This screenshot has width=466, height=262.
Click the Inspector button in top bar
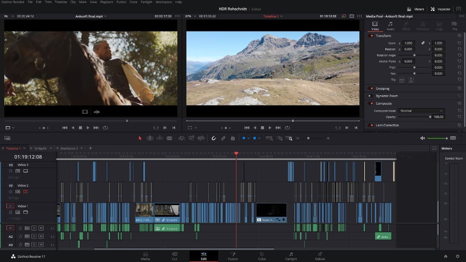(440, 9)
